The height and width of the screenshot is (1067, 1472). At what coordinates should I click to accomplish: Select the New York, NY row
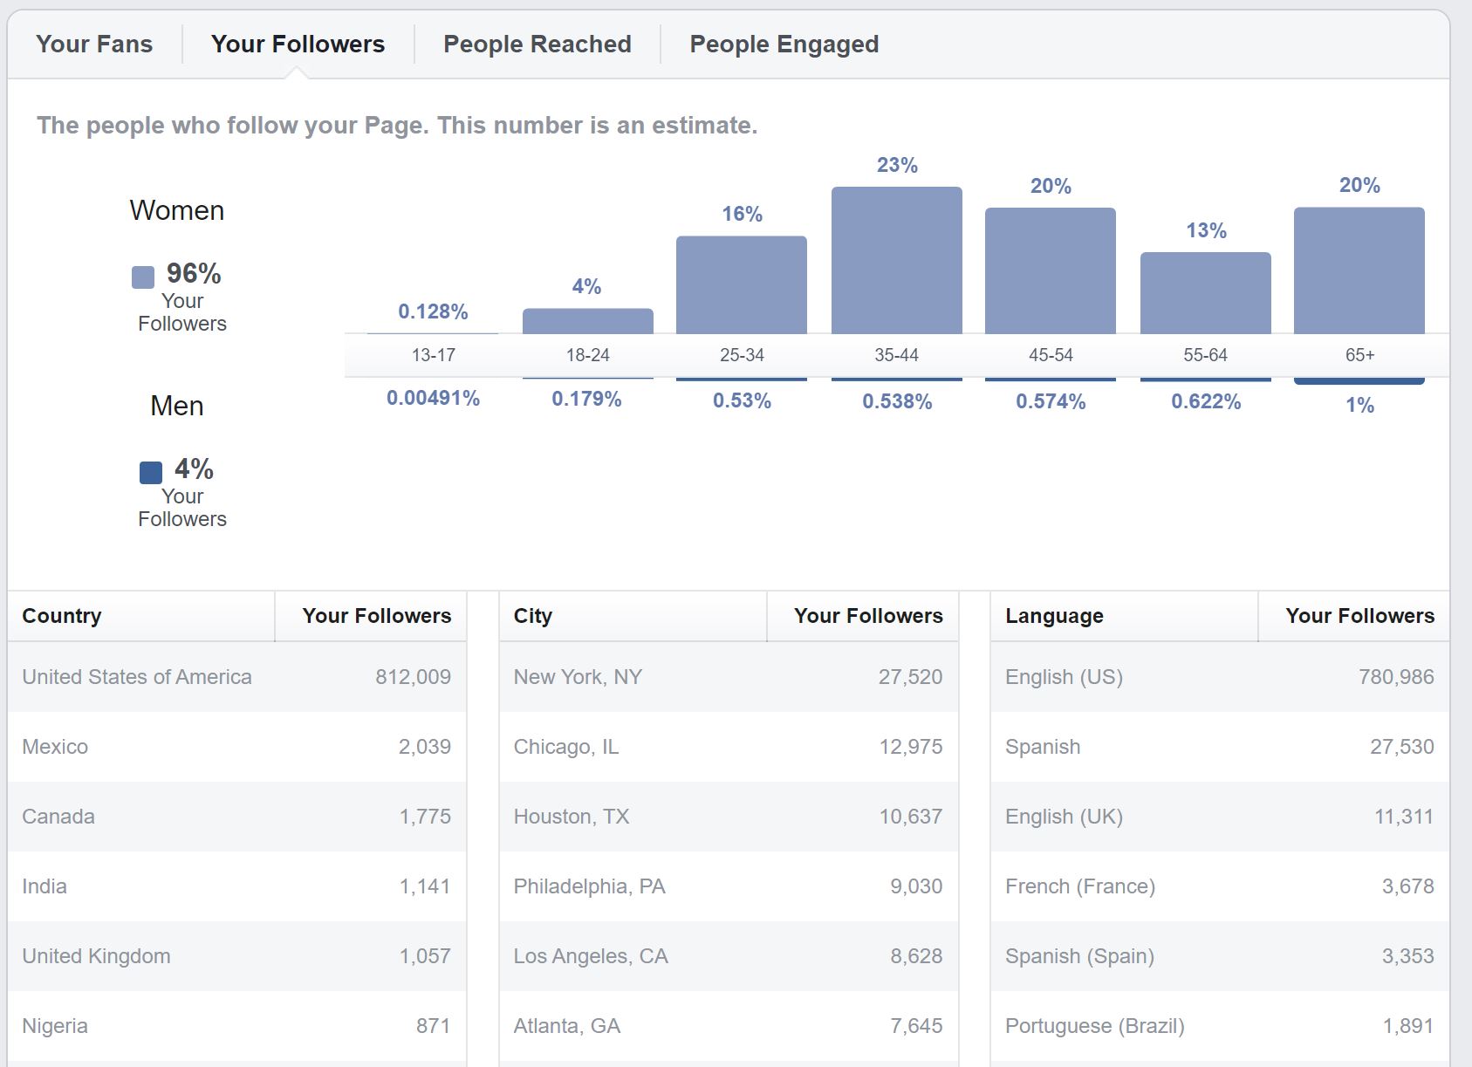click(x=729, y=677)
